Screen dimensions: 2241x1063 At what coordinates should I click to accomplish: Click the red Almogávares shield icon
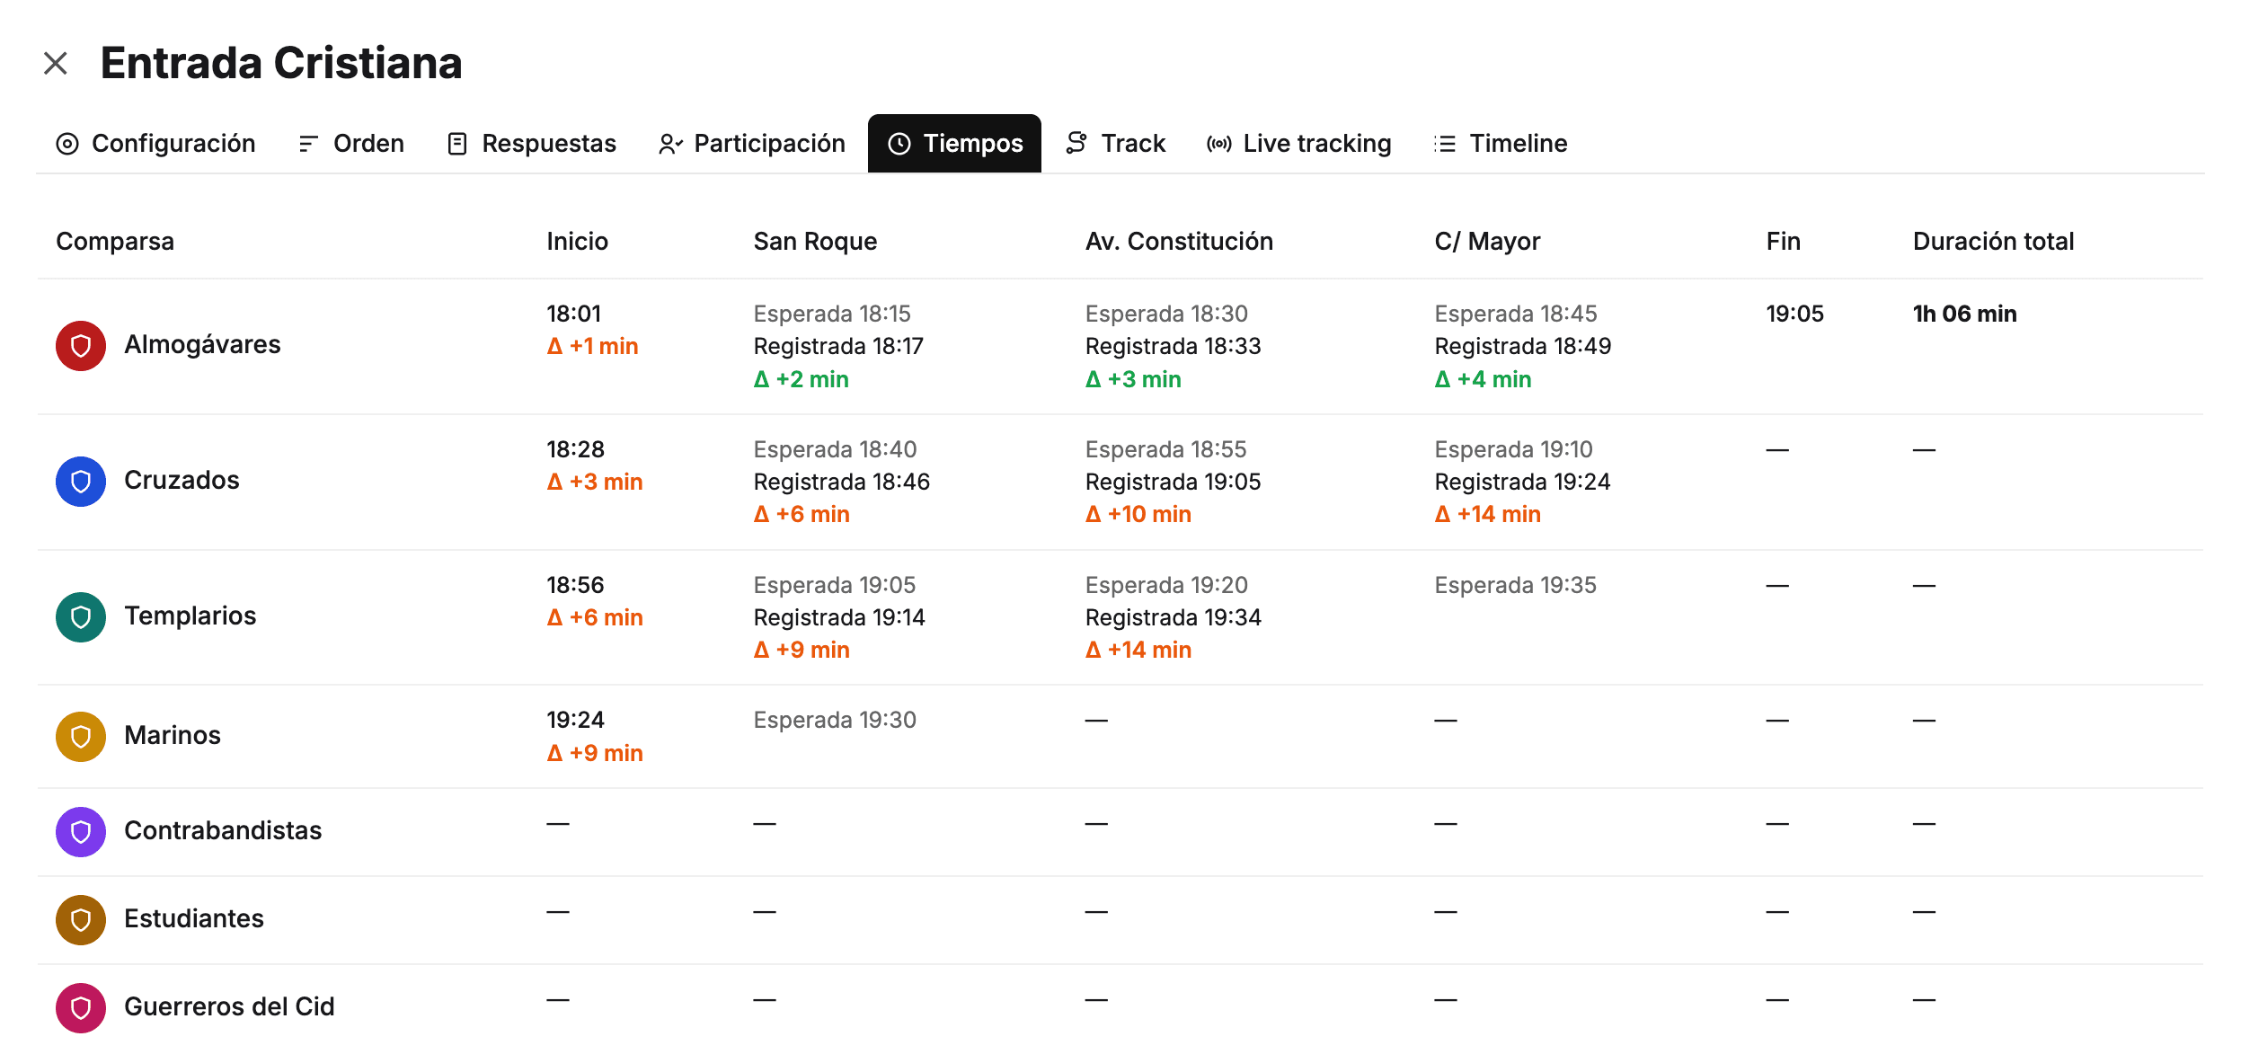(81, 346)
